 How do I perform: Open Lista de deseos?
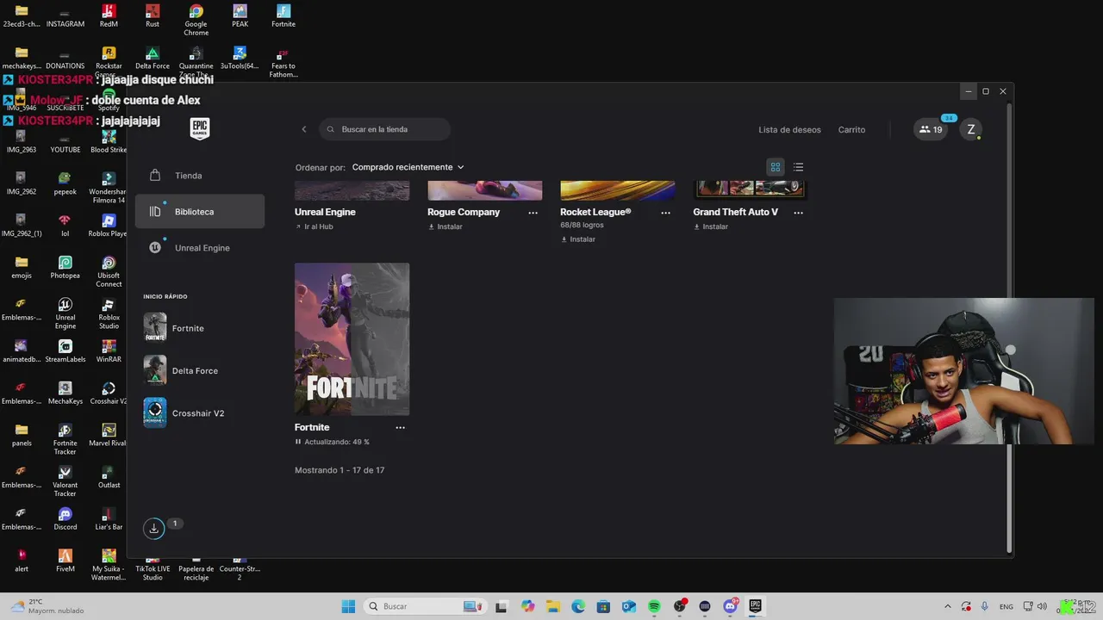click(789, 130)
